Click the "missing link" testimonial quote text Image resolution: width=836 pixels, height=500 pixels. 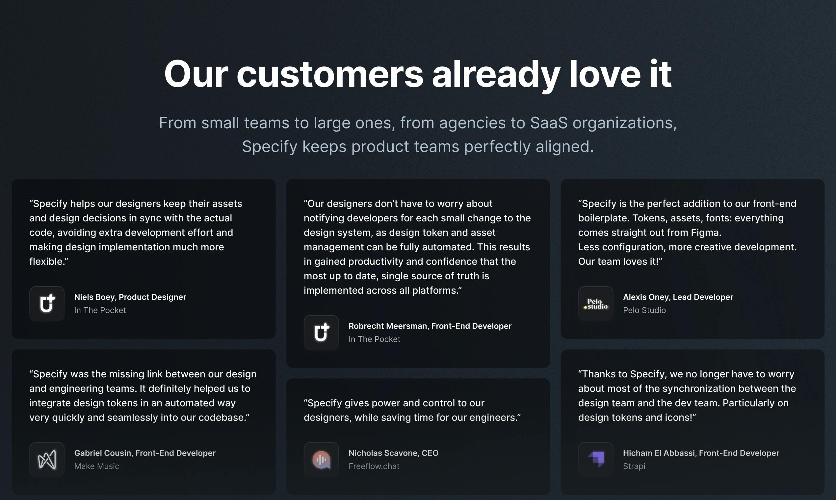click(143, 395)
